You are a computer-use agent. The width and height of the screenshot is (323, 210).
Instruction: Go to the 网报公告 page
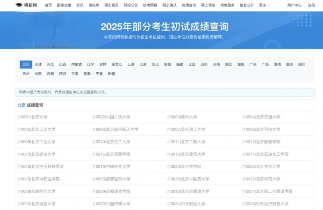tap(131, 5)
